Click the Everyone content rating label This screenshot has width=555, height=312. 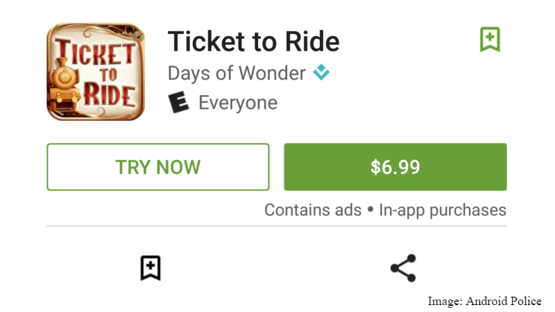pyautogui.click(x=238, y=103)
